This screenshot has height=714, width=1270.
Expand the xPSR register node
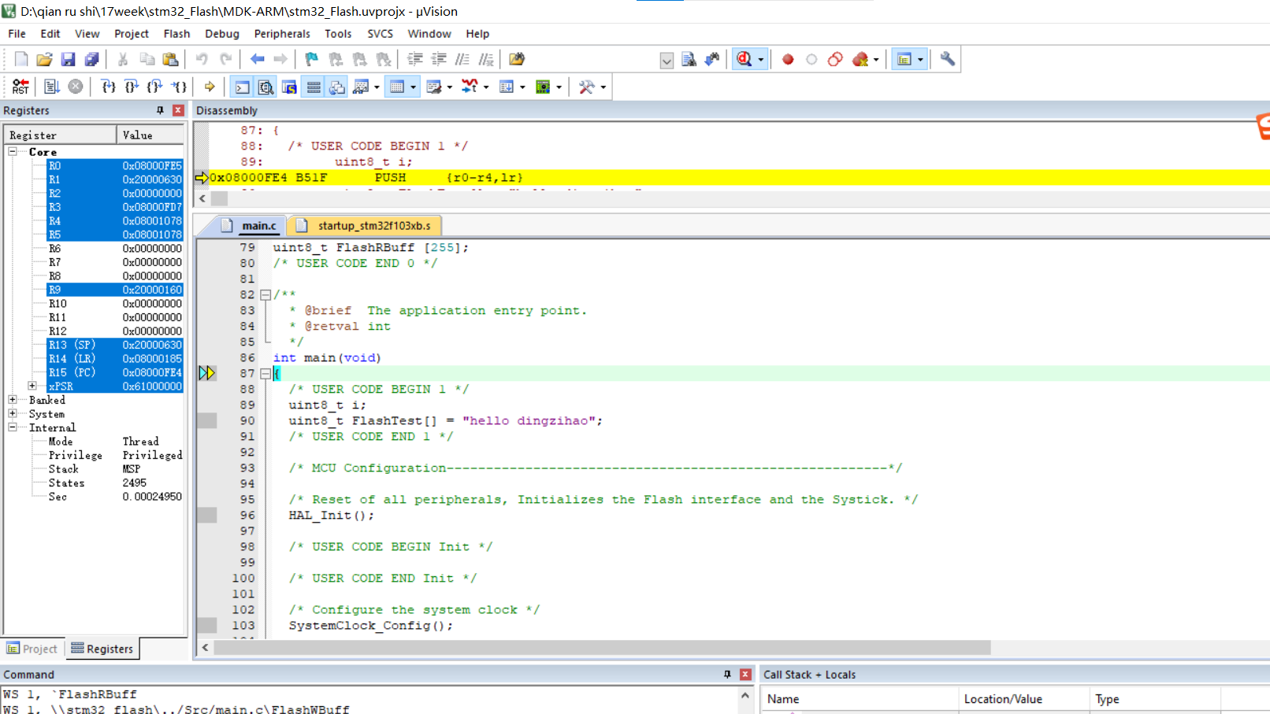[32, 386]
